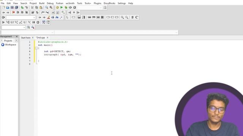
Task: Abort the build process
Action: tap(74, 8)
